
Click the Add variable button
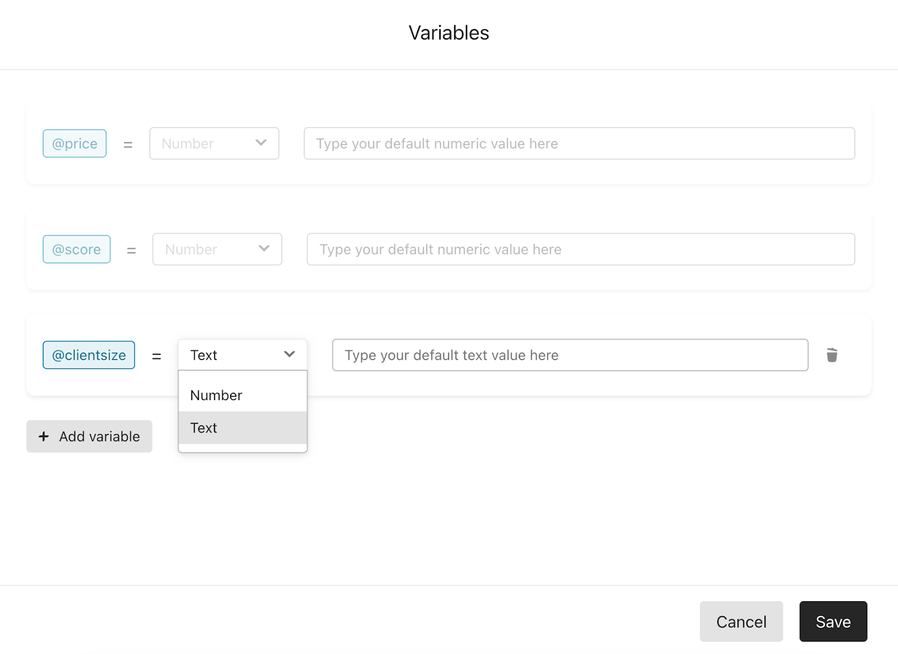(x=89, y=437)
